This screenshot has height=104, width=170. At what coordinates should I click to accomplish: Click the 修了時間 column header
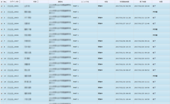coord(143,2)
